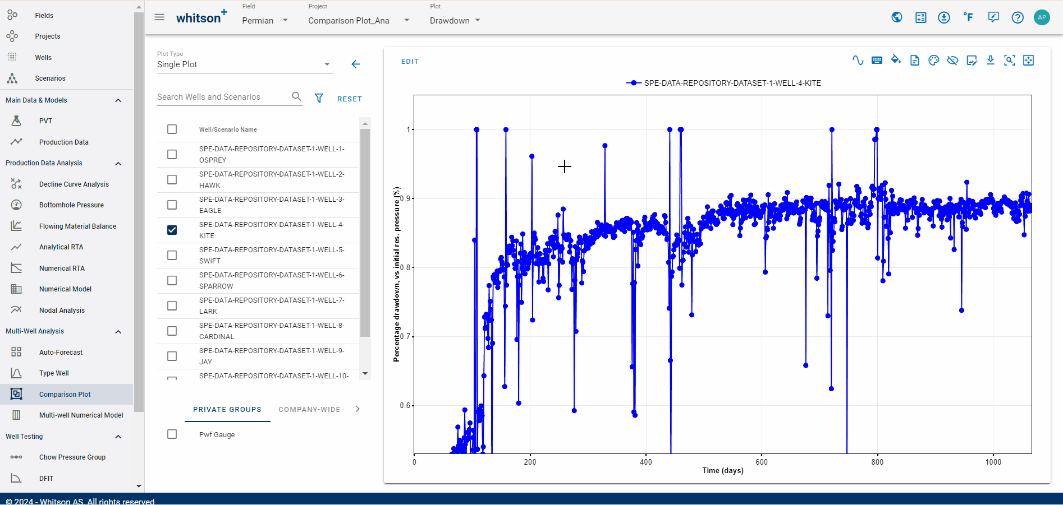Click the search magnifier icon

click(296, 96)
